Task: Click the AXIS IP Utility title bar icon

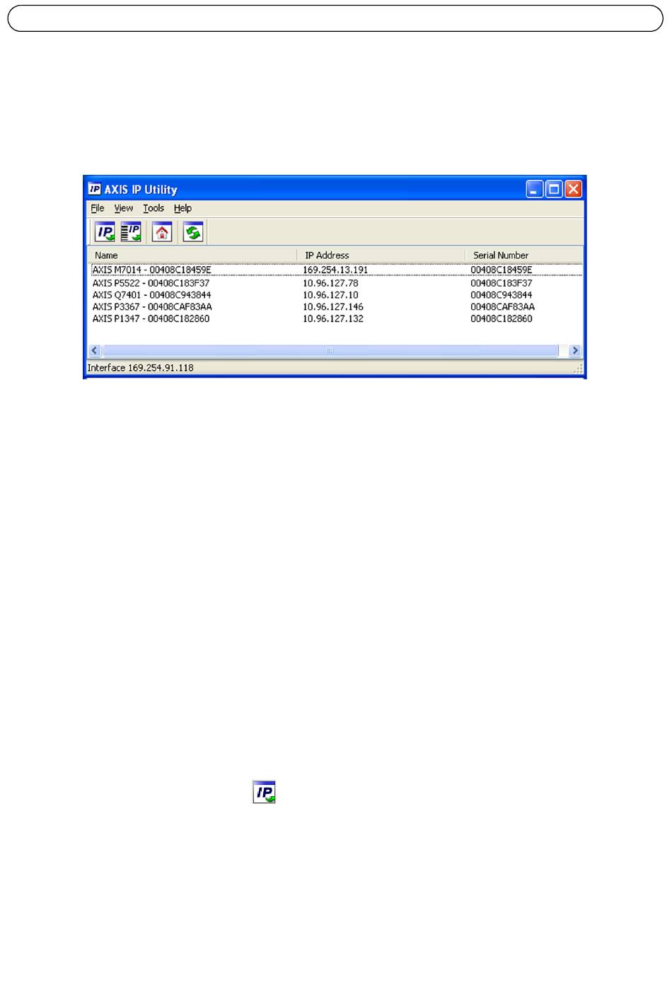Action: tap(95, 189)
